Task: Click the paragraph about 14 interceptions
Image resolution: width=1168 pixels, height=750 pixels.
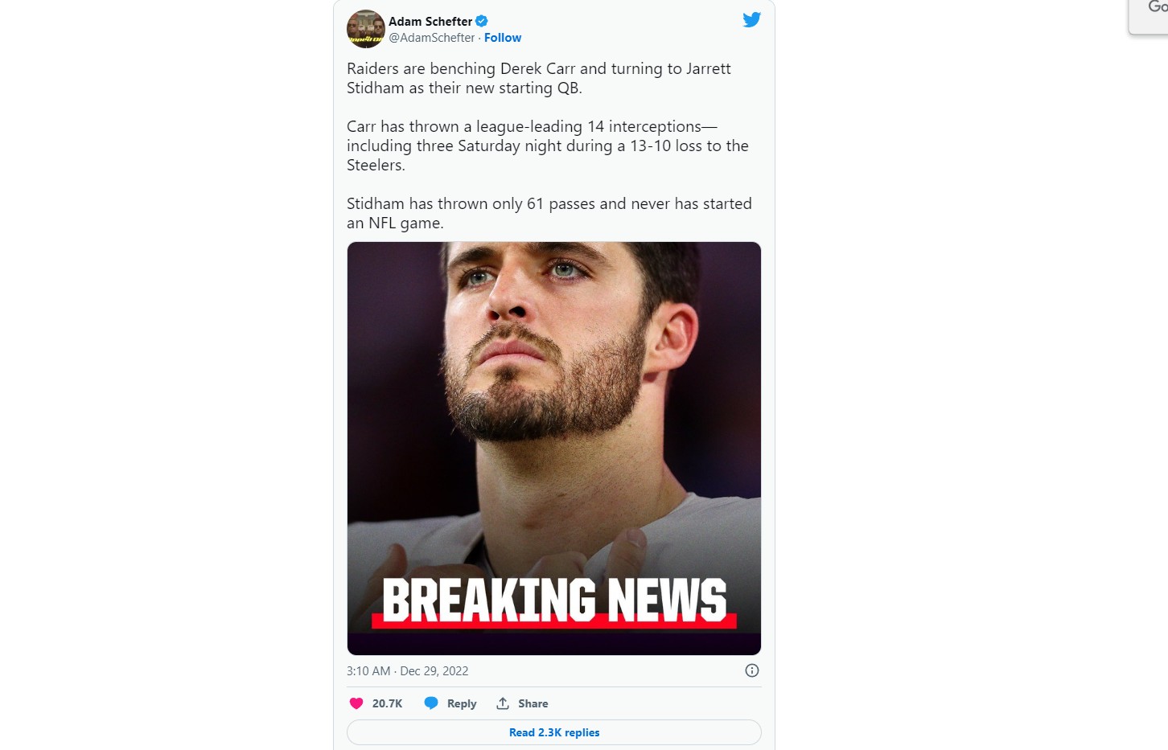Action: click(548, 145)
